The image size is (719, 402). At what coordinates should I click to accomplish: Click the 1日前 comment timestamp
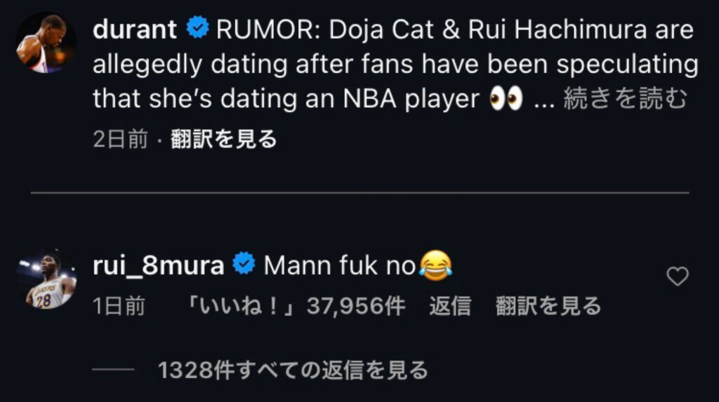[x=119, y=306]
